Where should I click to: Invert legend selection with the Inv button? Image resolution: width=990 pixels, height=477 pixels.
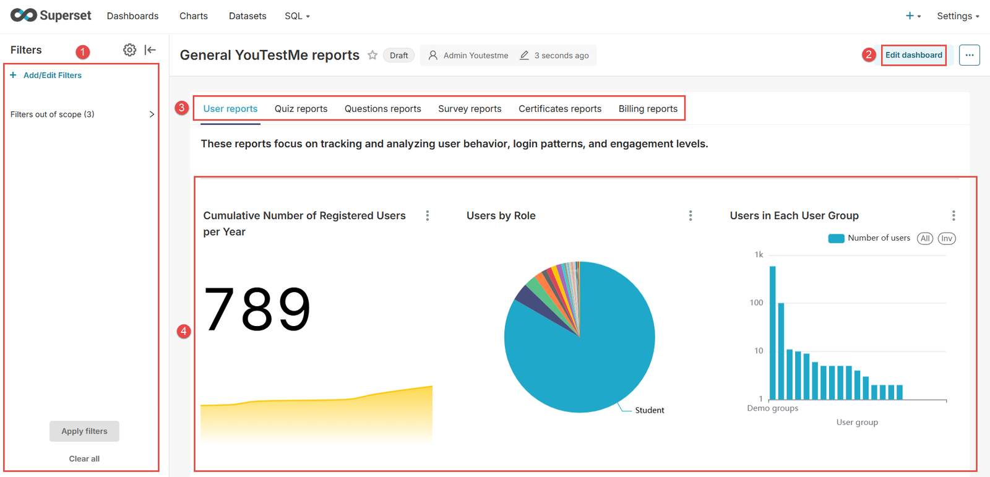pos(947,239)
